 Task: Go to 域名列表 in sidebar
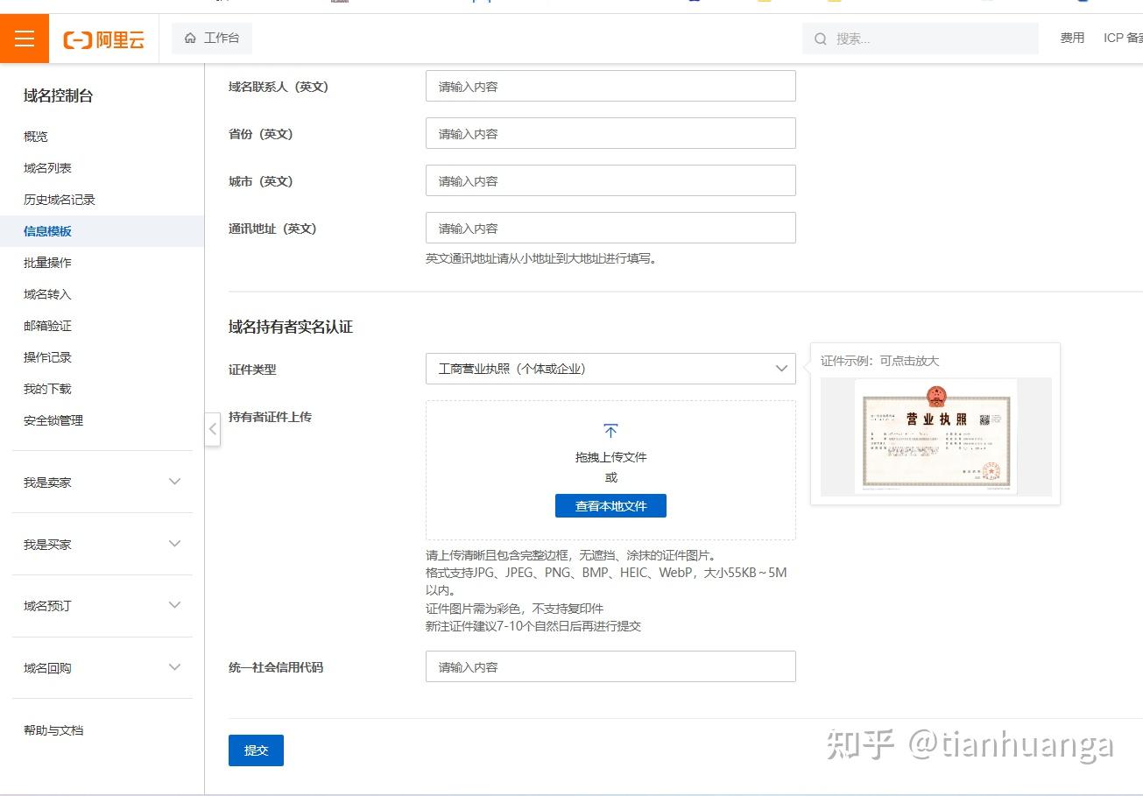tap(48, 168)
